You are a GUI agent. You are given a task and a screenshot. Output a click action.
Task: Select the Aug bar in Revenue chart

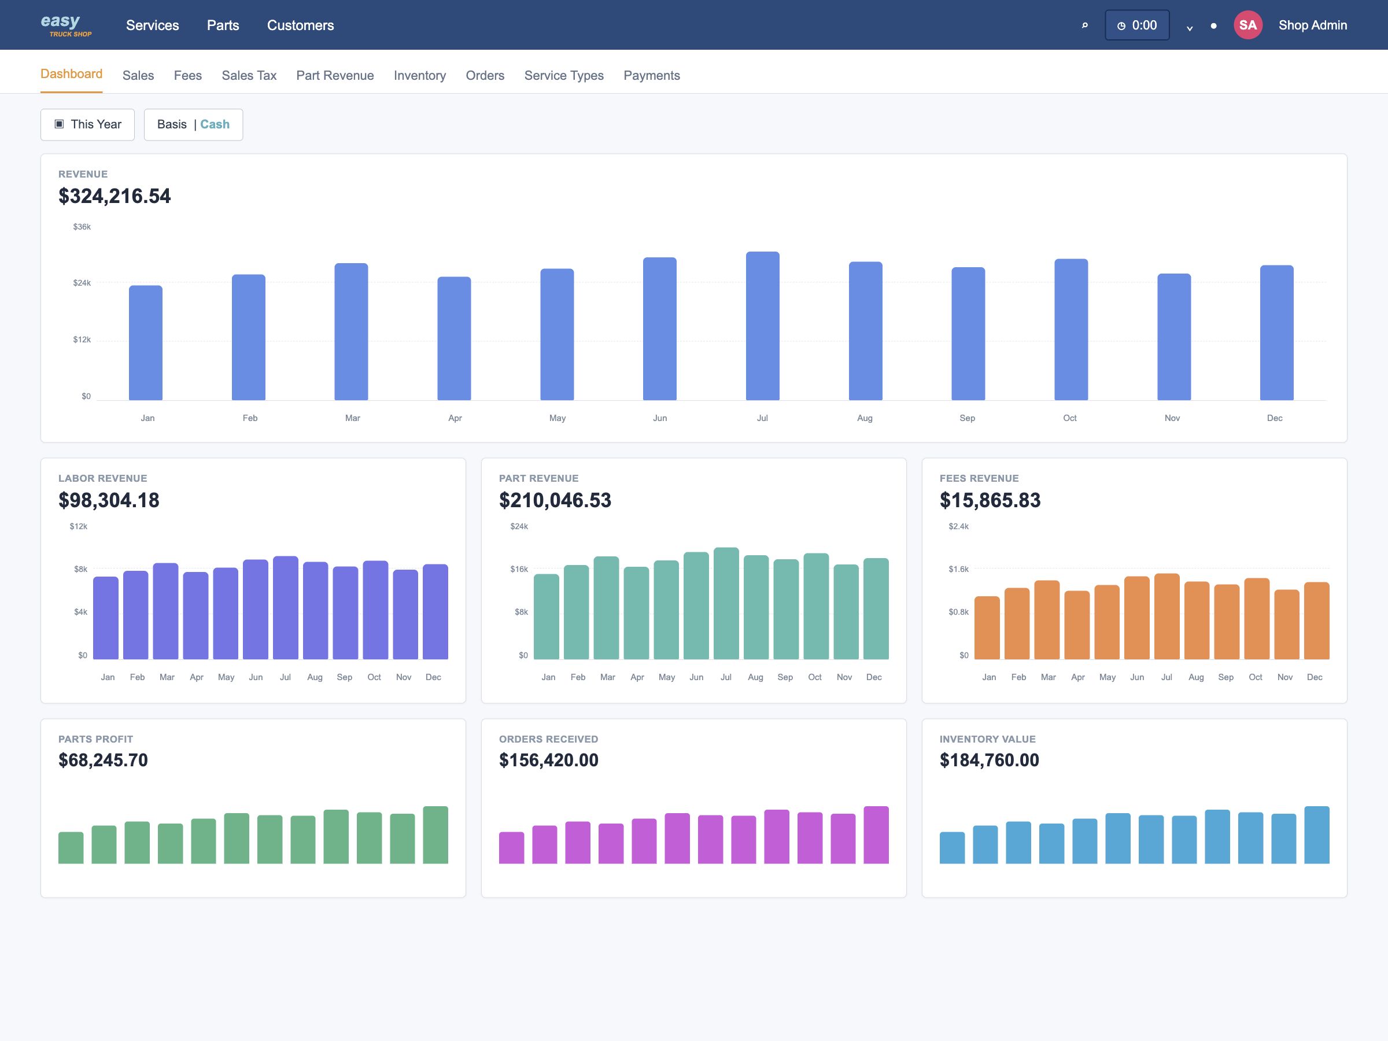[866, 331]
